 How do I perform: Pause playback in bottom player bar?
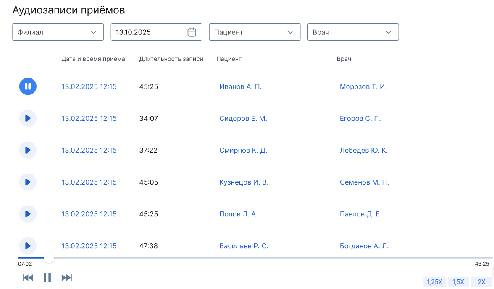[47, 278]
